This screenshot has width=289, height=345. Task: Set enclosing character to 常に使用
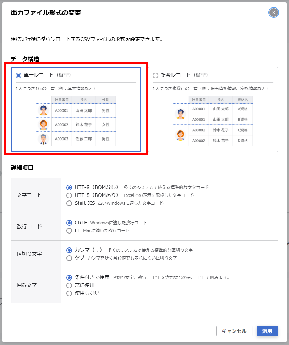(69, 285)
